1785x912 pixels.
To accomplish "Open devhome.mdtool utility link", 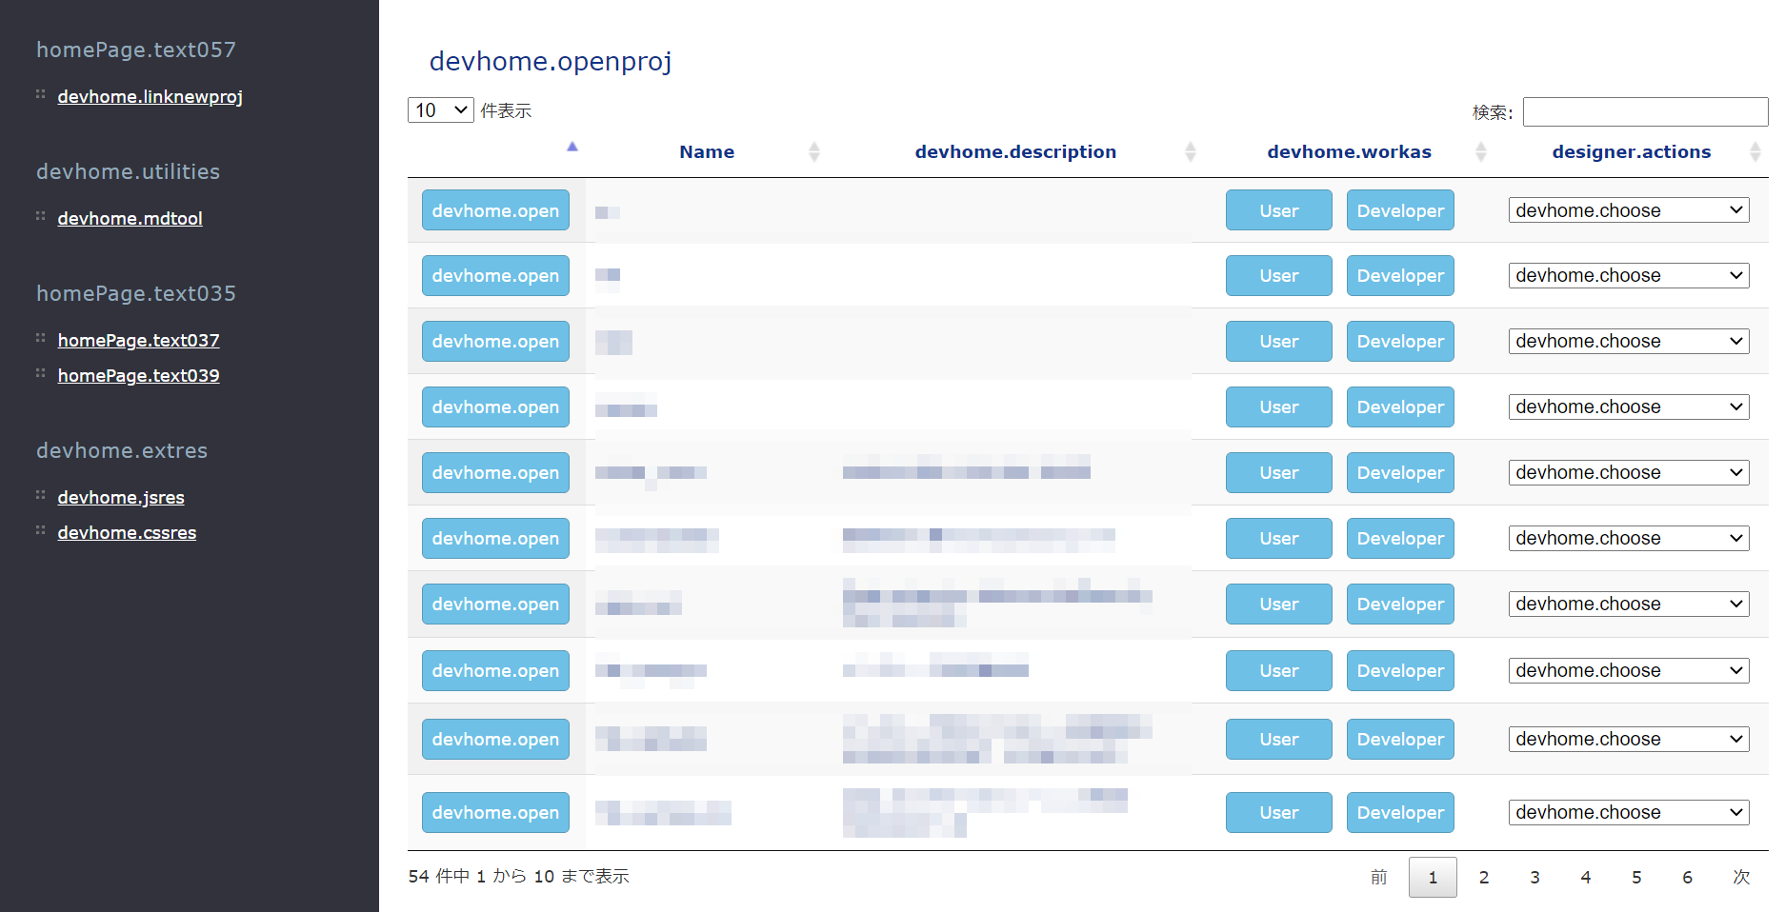I will click(x=130, y=219).
